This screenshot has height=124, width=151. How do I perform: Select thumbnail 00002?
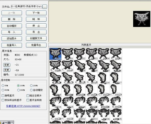pyautogui.click(x=80, y=54)
